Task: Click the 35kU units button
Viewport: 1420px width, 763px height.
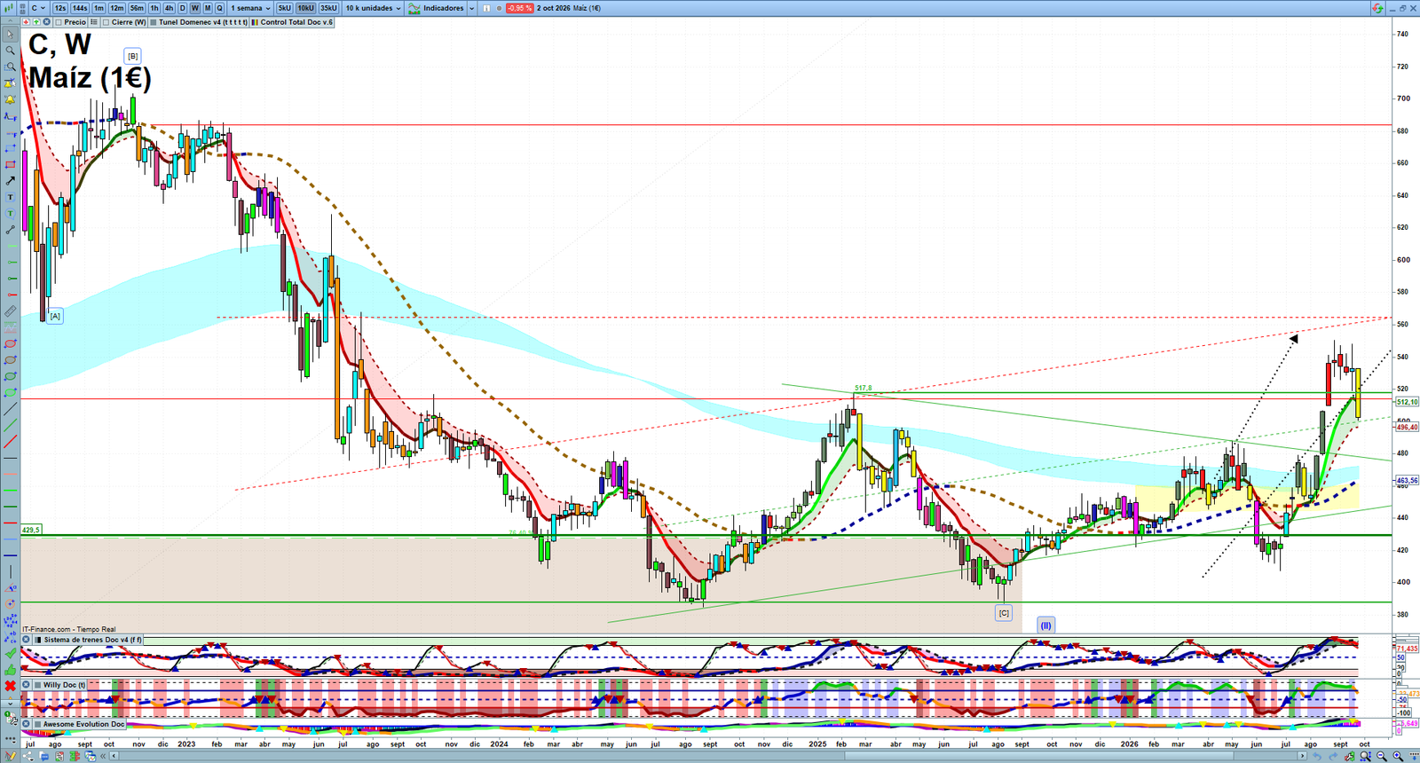Action: [328, 8]
